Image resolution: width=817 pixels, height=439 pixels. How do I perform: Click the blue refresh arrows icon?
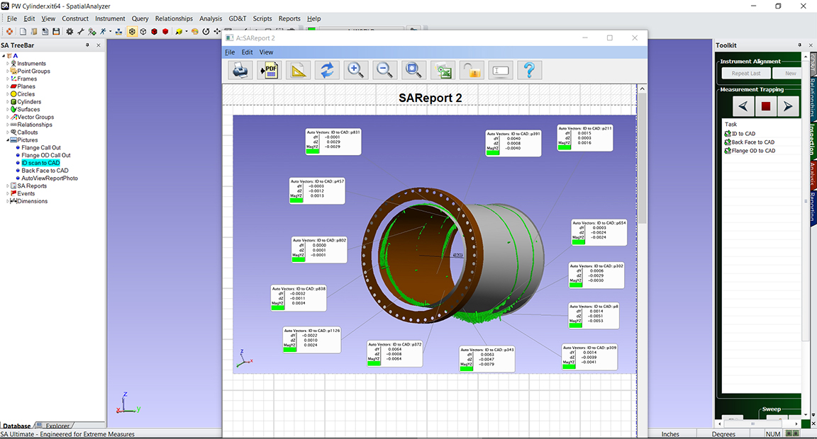pos(327,70)
